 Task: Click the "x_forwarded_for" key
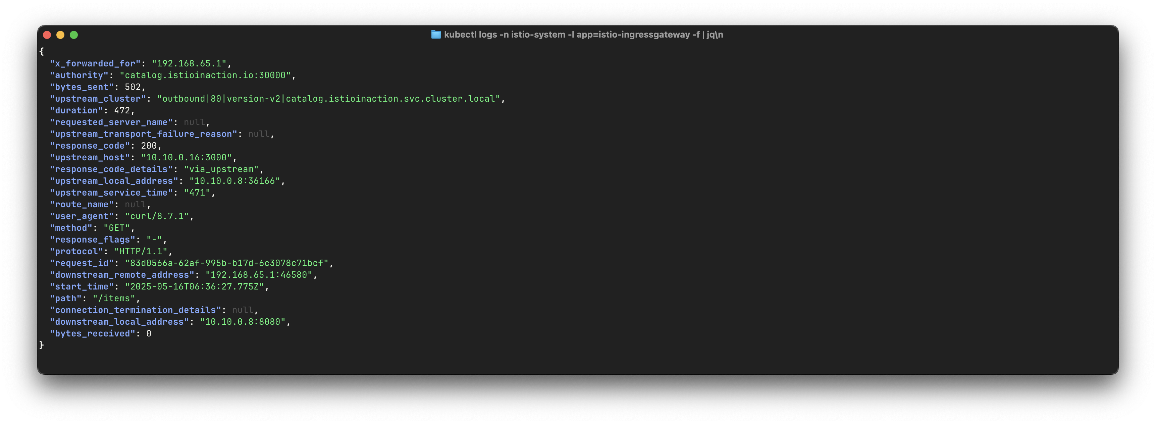(95, 64)
